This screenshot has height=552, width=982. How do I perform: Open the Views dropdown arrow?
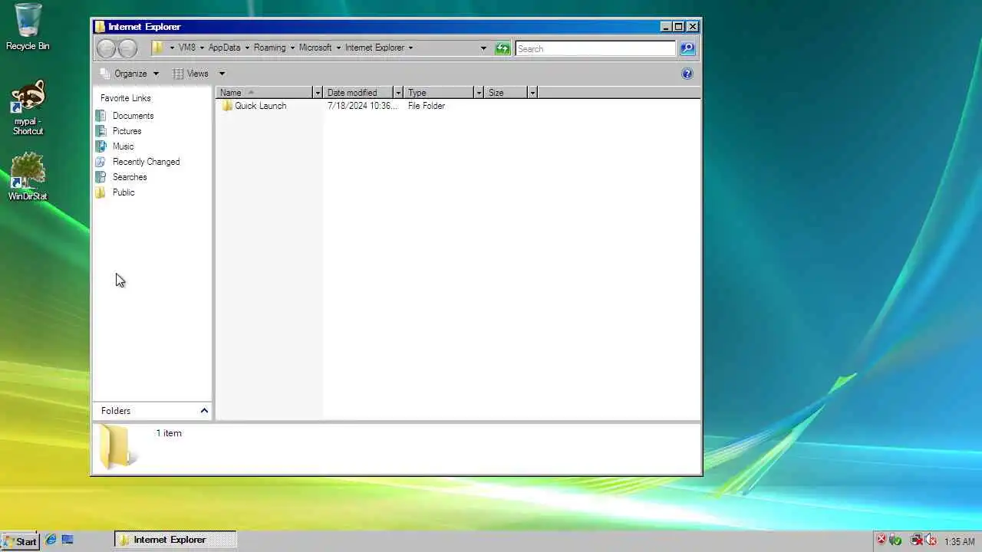[222, 74]
